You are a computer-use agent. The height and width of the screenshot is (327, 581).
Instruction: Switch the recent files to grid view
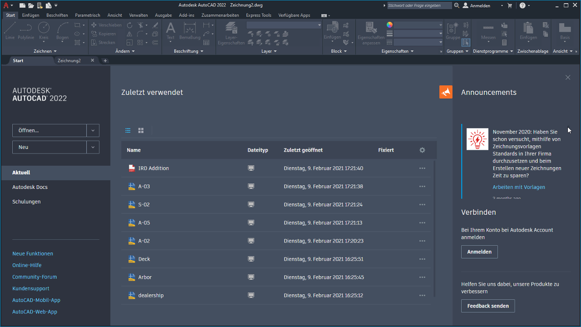[x=141, y=130]
